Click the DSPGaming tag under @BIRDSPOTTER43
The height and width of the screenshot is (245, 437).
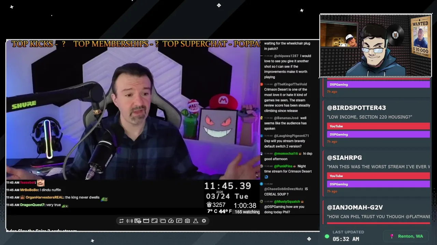[x=378, y=134]
